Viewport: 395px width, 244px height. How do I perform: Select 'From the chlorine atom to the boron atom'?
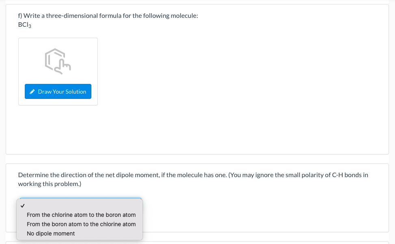pos(81,215)
